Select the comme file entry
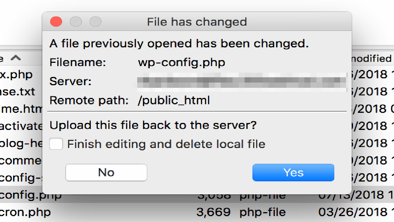Viewport: 394px width, 222px height. (21, 160)
